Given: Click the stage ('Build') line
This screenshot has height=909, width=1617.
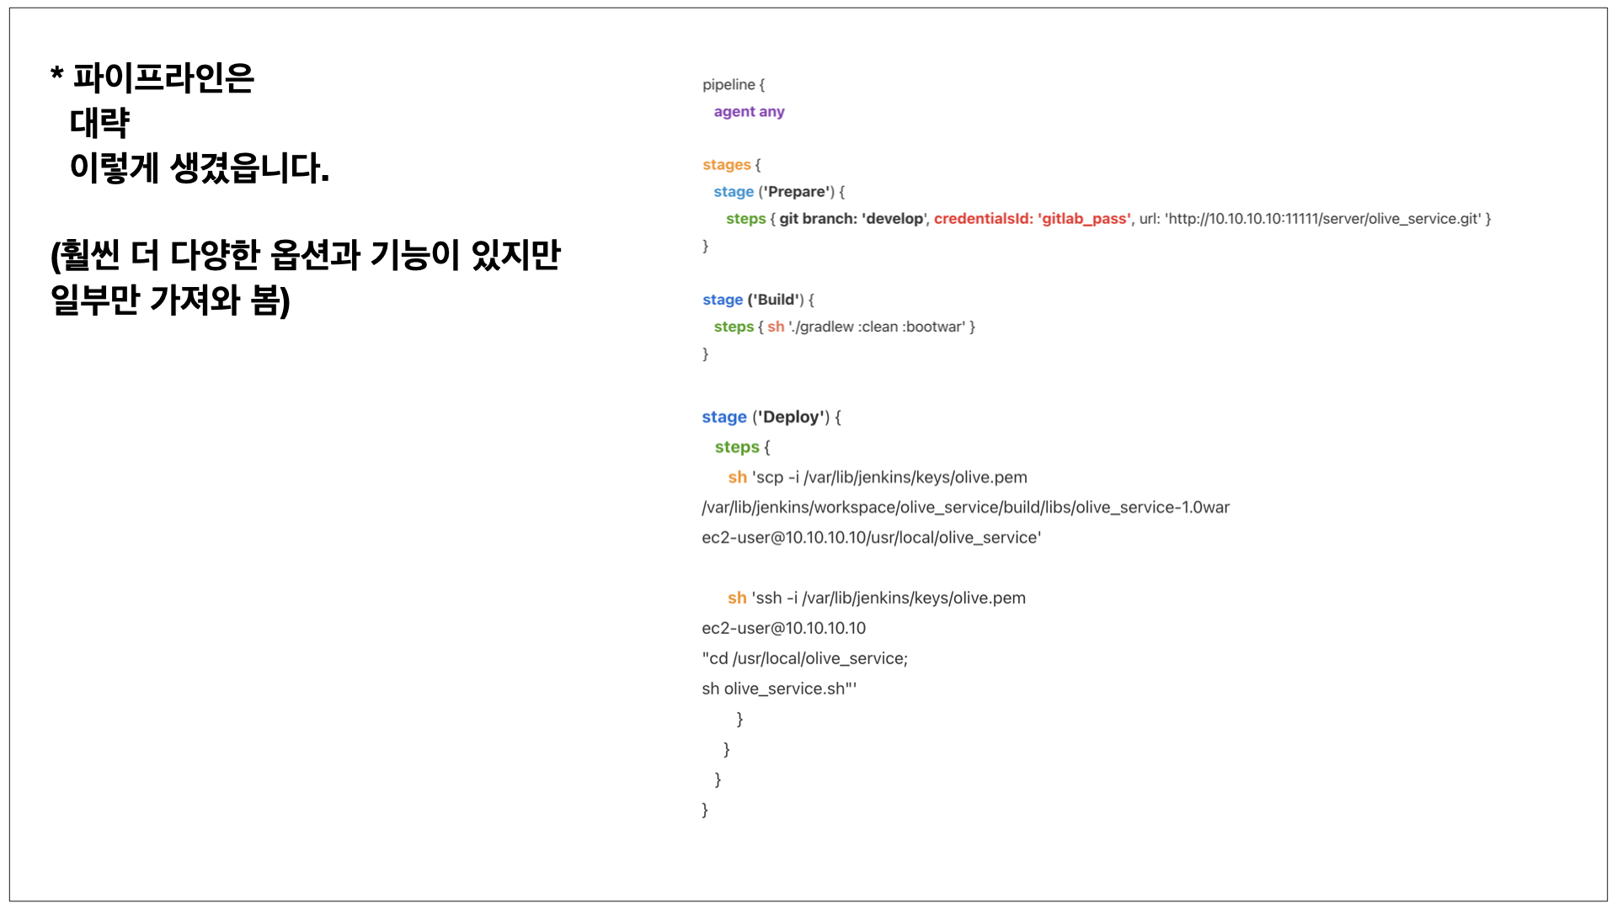Looking at the screenshot, I should 757,300.
